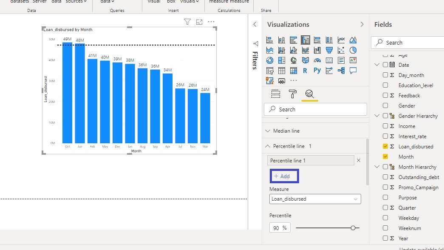Check the Gender field checkbox

click(385, 105)
